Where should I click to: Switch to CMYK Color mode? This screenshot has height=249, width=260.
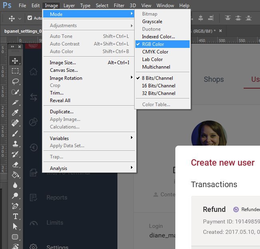[163, 52]
